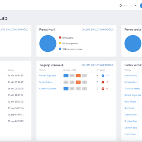Click the blue user avatar at top right

point(141,6)
